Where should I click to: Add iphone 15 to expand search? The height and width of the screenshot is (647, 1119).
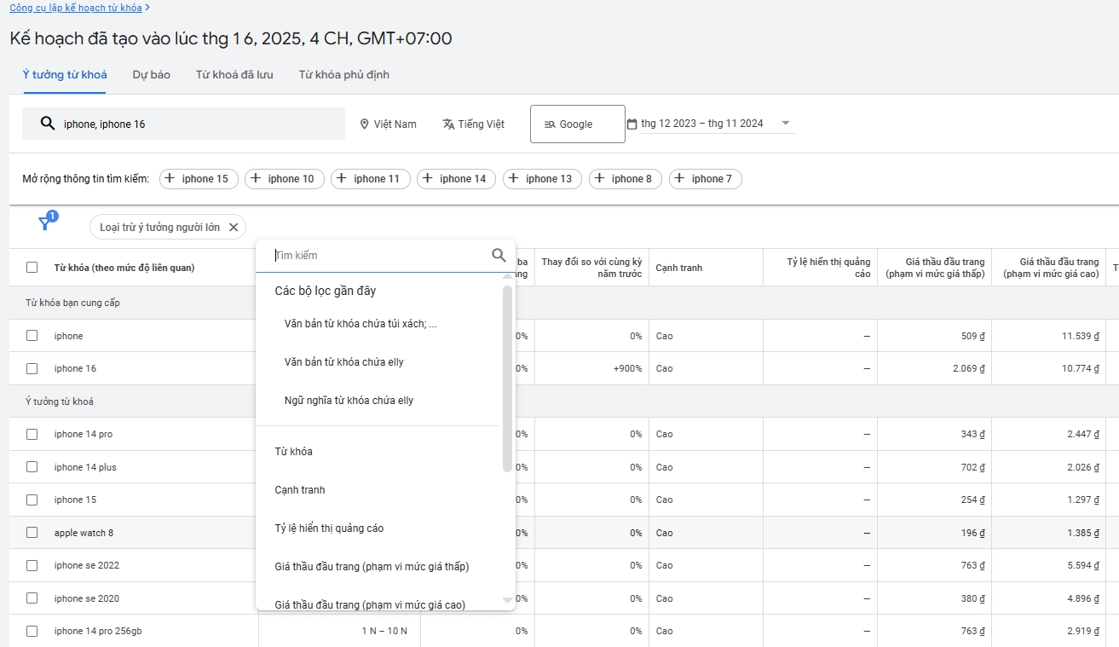point(199,179)
